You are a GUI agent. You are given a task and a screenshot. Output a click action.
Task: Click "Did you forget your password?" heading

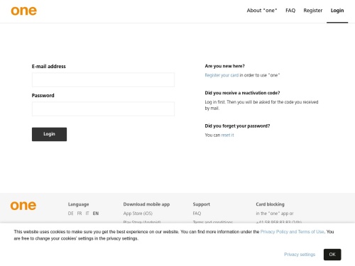point(237,126)
